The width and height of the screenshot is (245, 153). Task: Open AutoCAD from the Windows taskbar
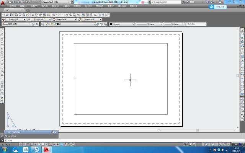[47, 150]
